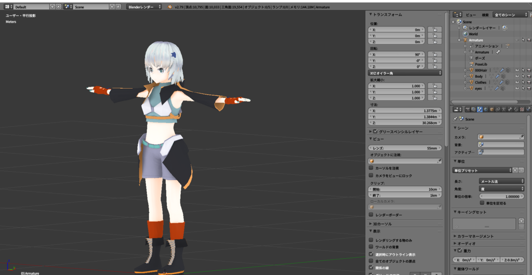Open the ビュー menu in the outliner
Screen dimensions: 532x275
[471, 15]
